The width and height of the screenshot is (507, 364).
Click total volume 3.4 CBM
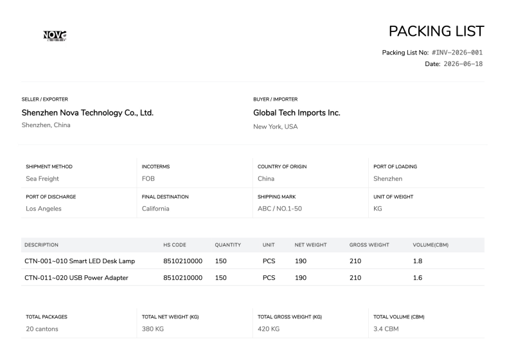pyautogui.click(x=386, y=329)
